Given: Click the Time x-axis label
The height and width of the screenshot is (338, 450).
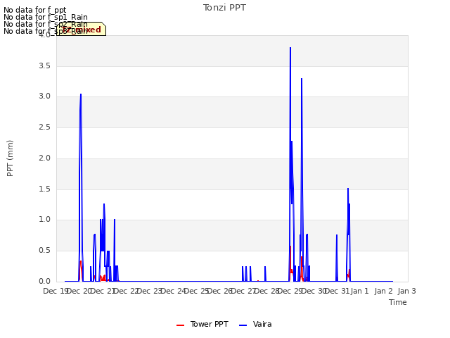Looking at the screenshot, I should (398, 302).
